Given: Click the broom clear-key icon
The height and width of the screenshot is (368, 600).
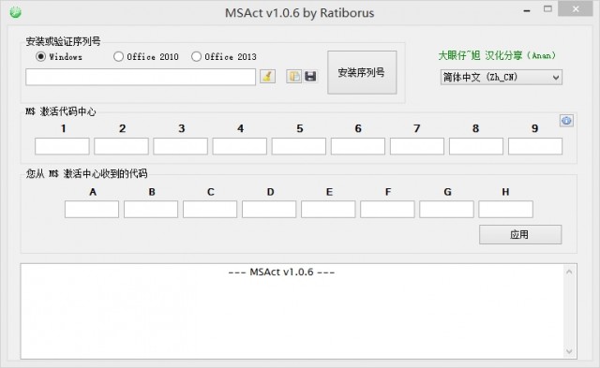Looking at the screenshot, I should click(x=267, y=76).
